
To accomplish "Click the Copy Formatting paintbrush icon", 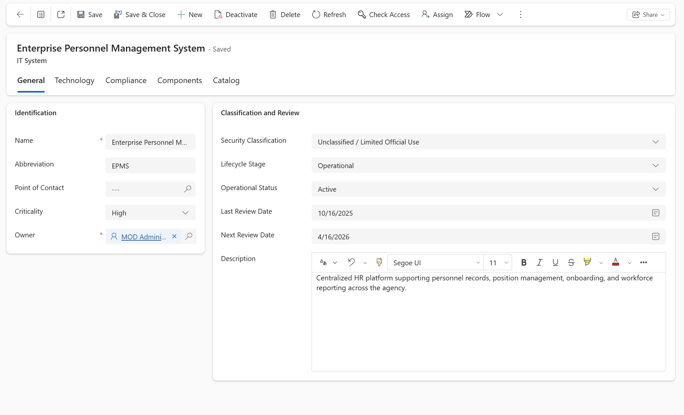I will (379, 262).
